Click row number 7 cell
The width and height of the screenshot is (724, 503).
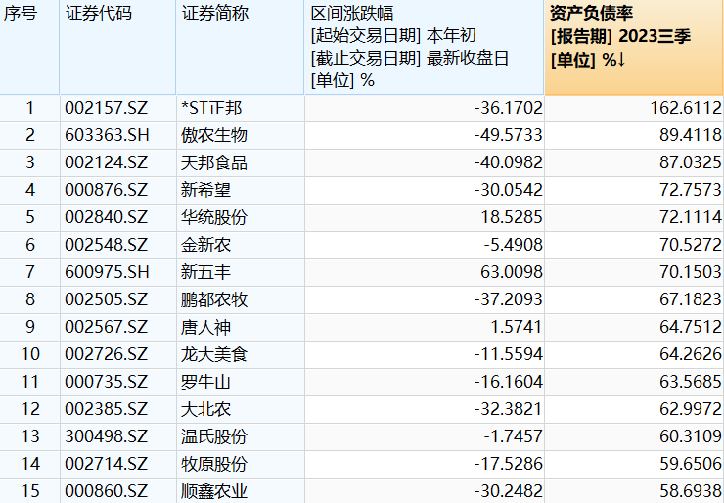point(29,272)
